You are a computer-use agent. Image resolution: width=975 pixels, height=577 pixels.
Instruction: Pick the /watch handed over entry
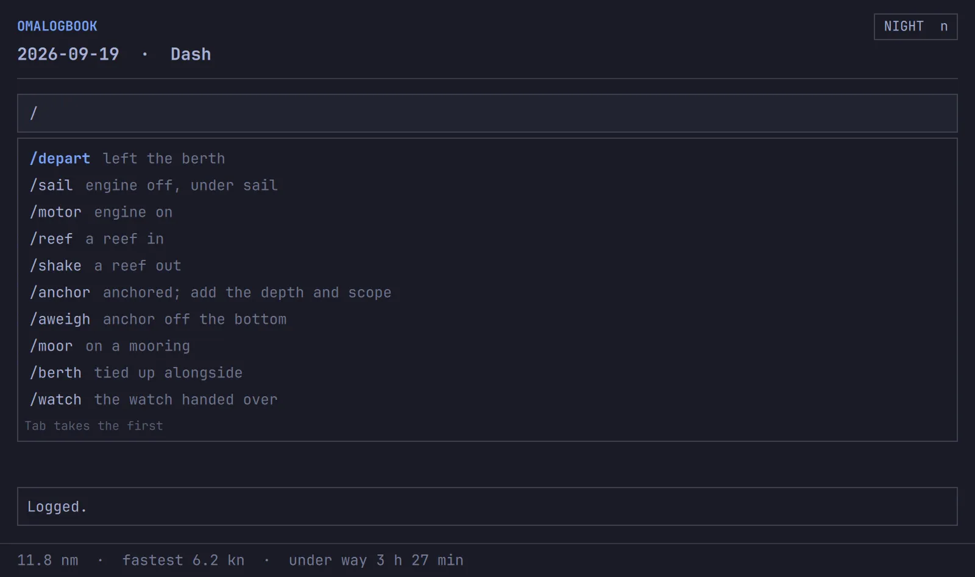click(x=487, y=399)
